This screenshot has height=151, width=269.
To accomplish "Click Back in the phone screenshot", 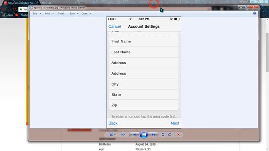I will coord(113,123).
